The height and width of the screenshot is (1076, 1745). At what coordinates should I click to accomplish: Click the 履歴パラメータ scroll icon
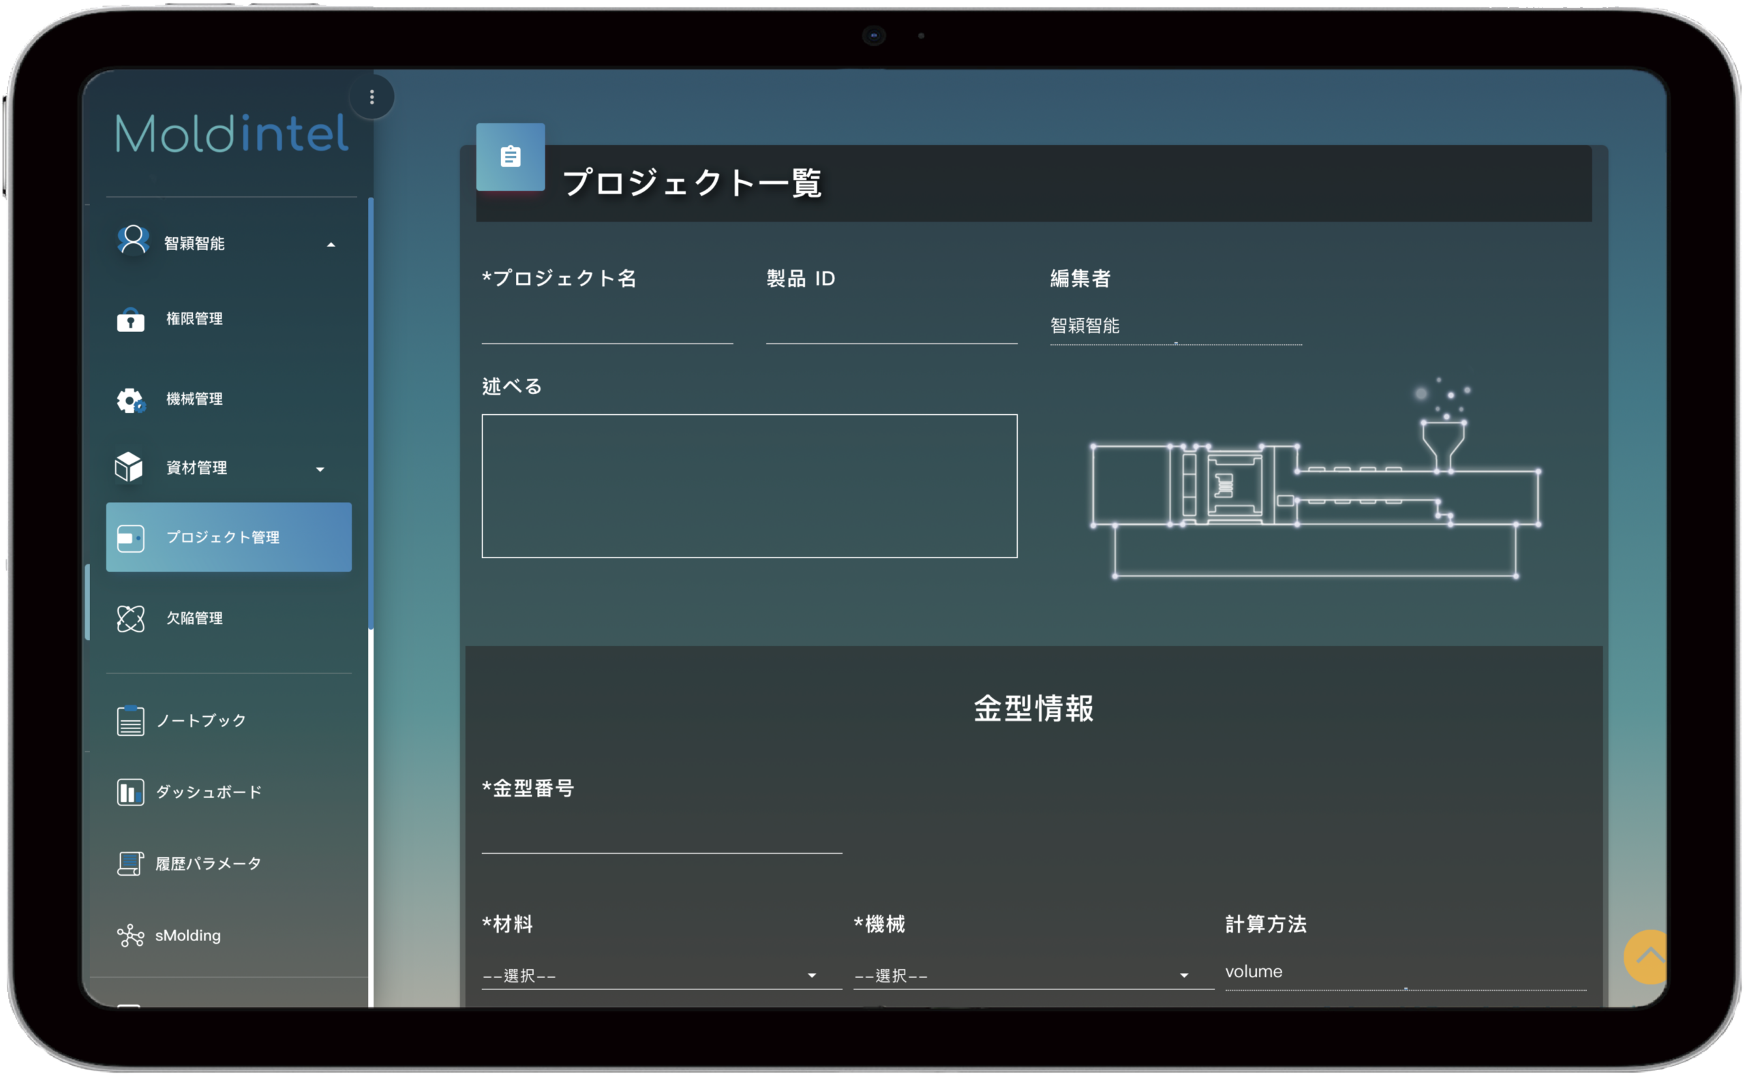click(x=130, y=863)
